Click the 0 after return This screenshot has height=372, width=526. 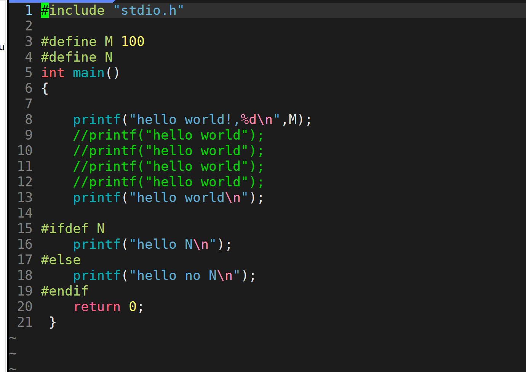[133, 307]
